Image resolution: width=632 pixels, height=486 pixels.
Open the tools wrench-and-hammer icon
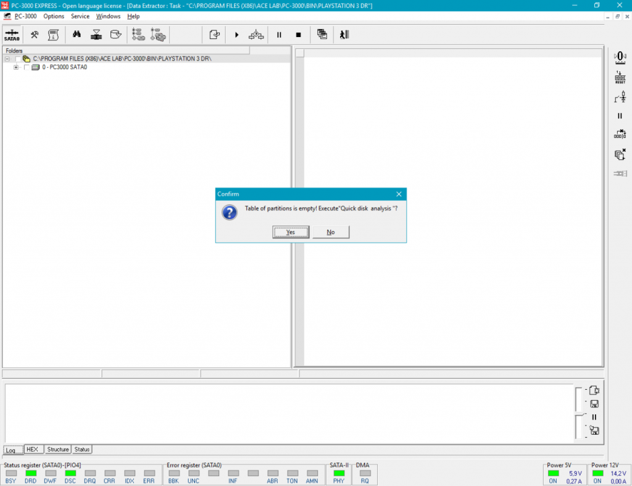click(35, 35)
